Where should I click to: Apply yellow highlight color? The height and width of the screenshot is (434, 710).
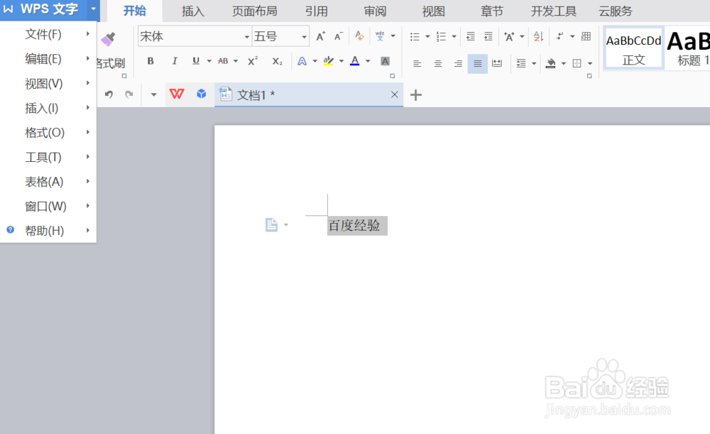[328, 61]
